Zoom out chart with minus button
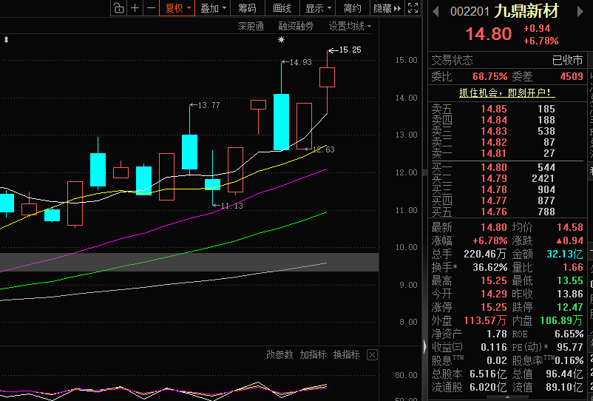Screen dimensions: 593x401 click(151, 8)
